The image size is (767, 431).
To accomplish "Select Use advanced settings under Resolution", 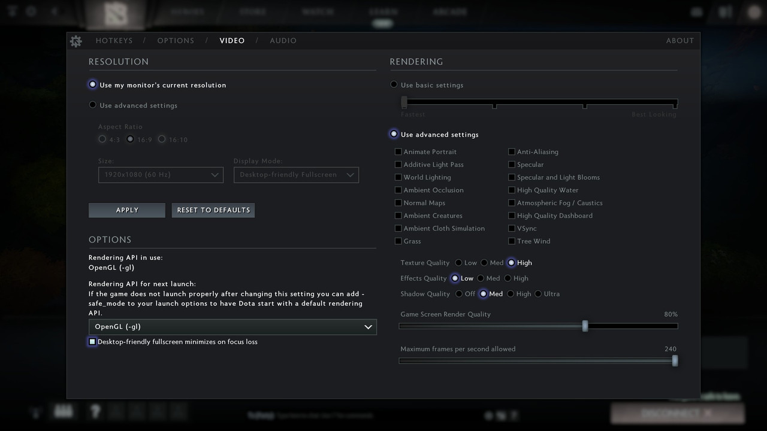I will coord(133,105).
